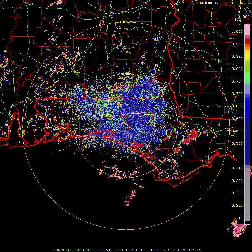Click the KEVX station identifier
This screenshot has height=252, width=252.
(x=157, y=250)
